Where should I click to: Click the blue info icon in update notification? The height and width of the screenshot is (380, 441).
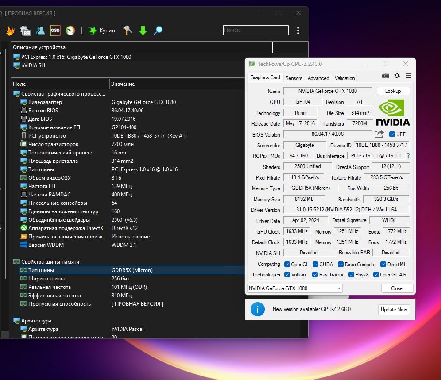pyautogui.click(x=258, y=309)
